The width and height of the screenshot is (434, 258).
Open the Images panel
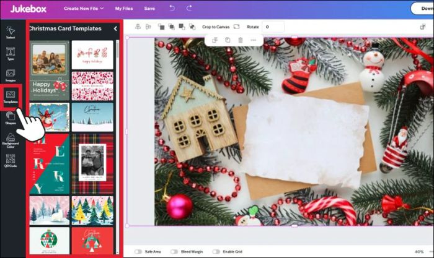11,75
